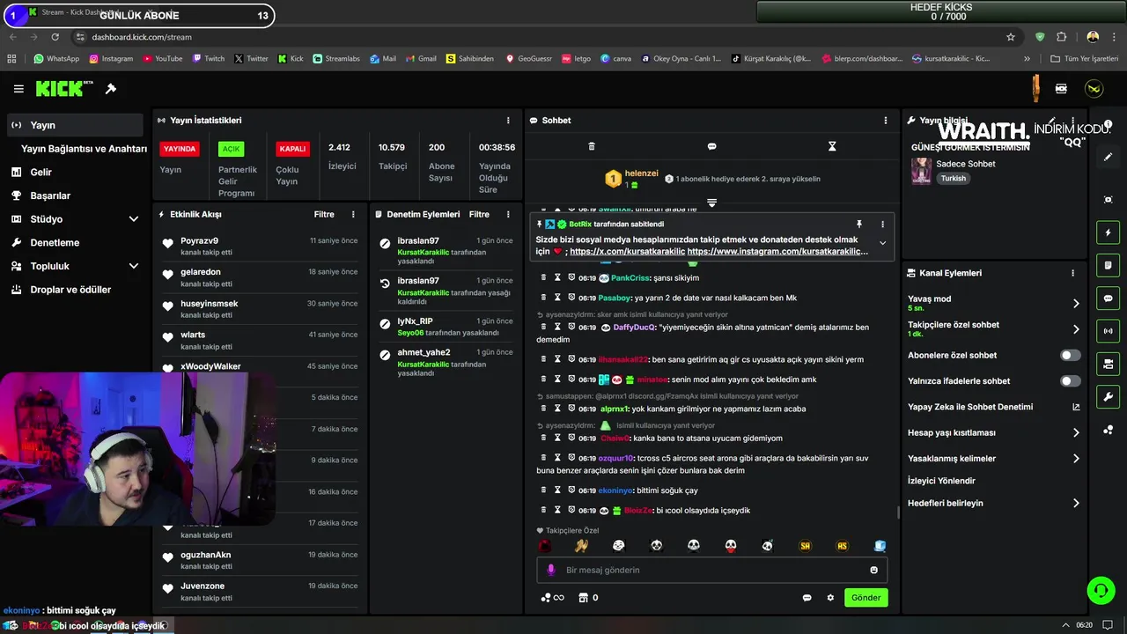1127x634 pixels.
Task: Open Etkinlik Akışı Filtre
Action: 324,215
